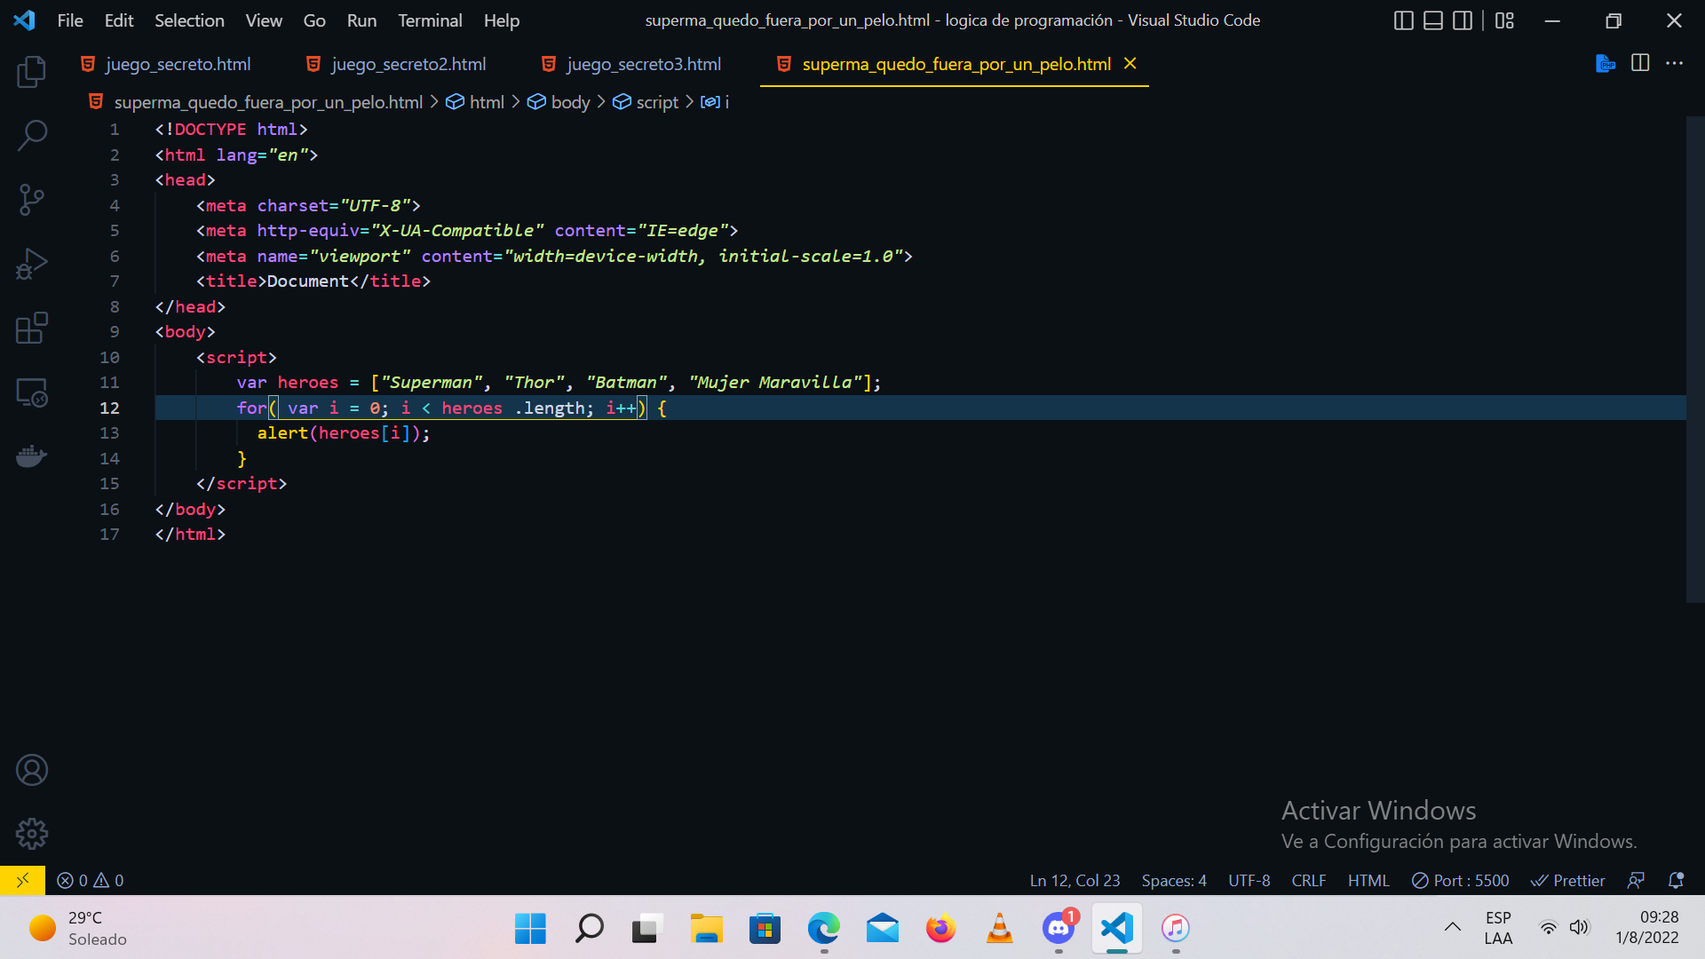
Task: Open the Help menu
Action: coord(502,20)
